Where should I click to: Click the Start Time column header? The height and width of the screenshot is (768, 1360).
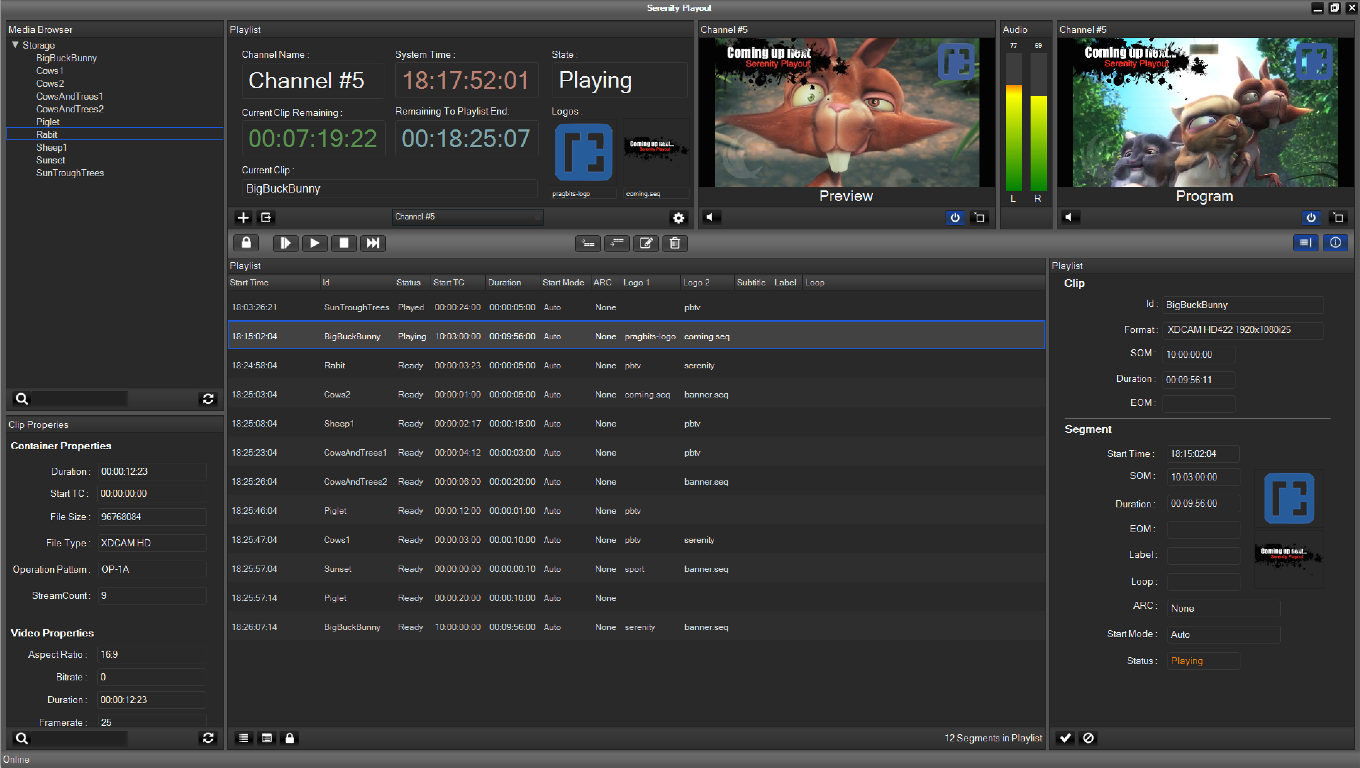(273, 282)
